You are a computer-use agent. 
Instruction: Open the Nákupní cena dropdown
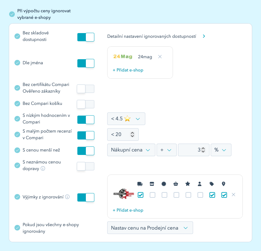point(131,150)
